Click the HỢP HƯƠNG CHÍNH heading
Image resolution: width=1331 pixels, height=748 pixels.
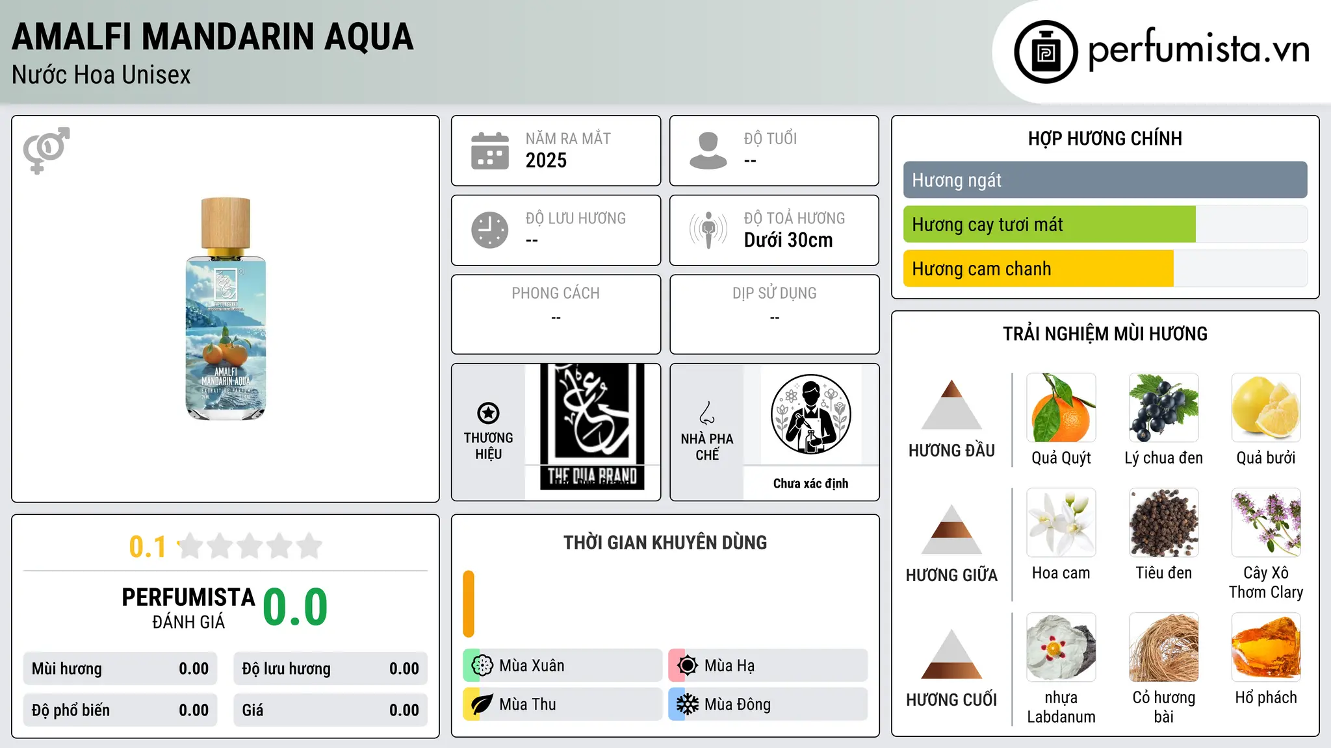pos(1105,138)
